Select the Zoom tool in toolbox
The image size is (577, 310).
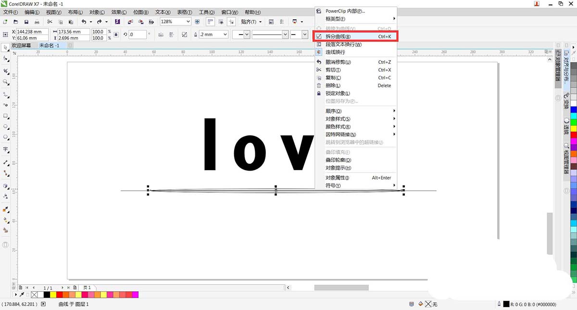pos(5,82)
